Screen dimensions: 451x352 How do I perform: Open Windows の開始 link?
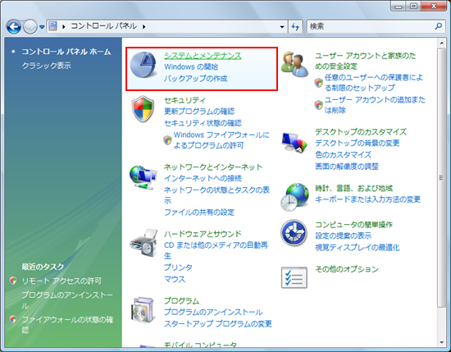(191, 66)
